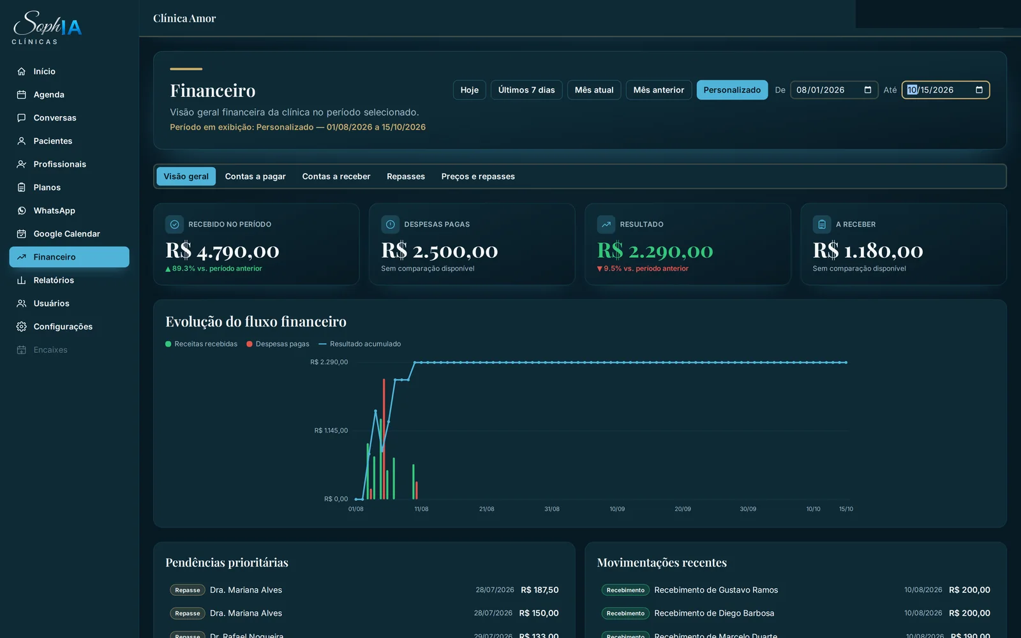Screen dimensions: 1021x638
Task: Click the Repasse row for R$ 150,00
Action: click(x=364, y=613)
